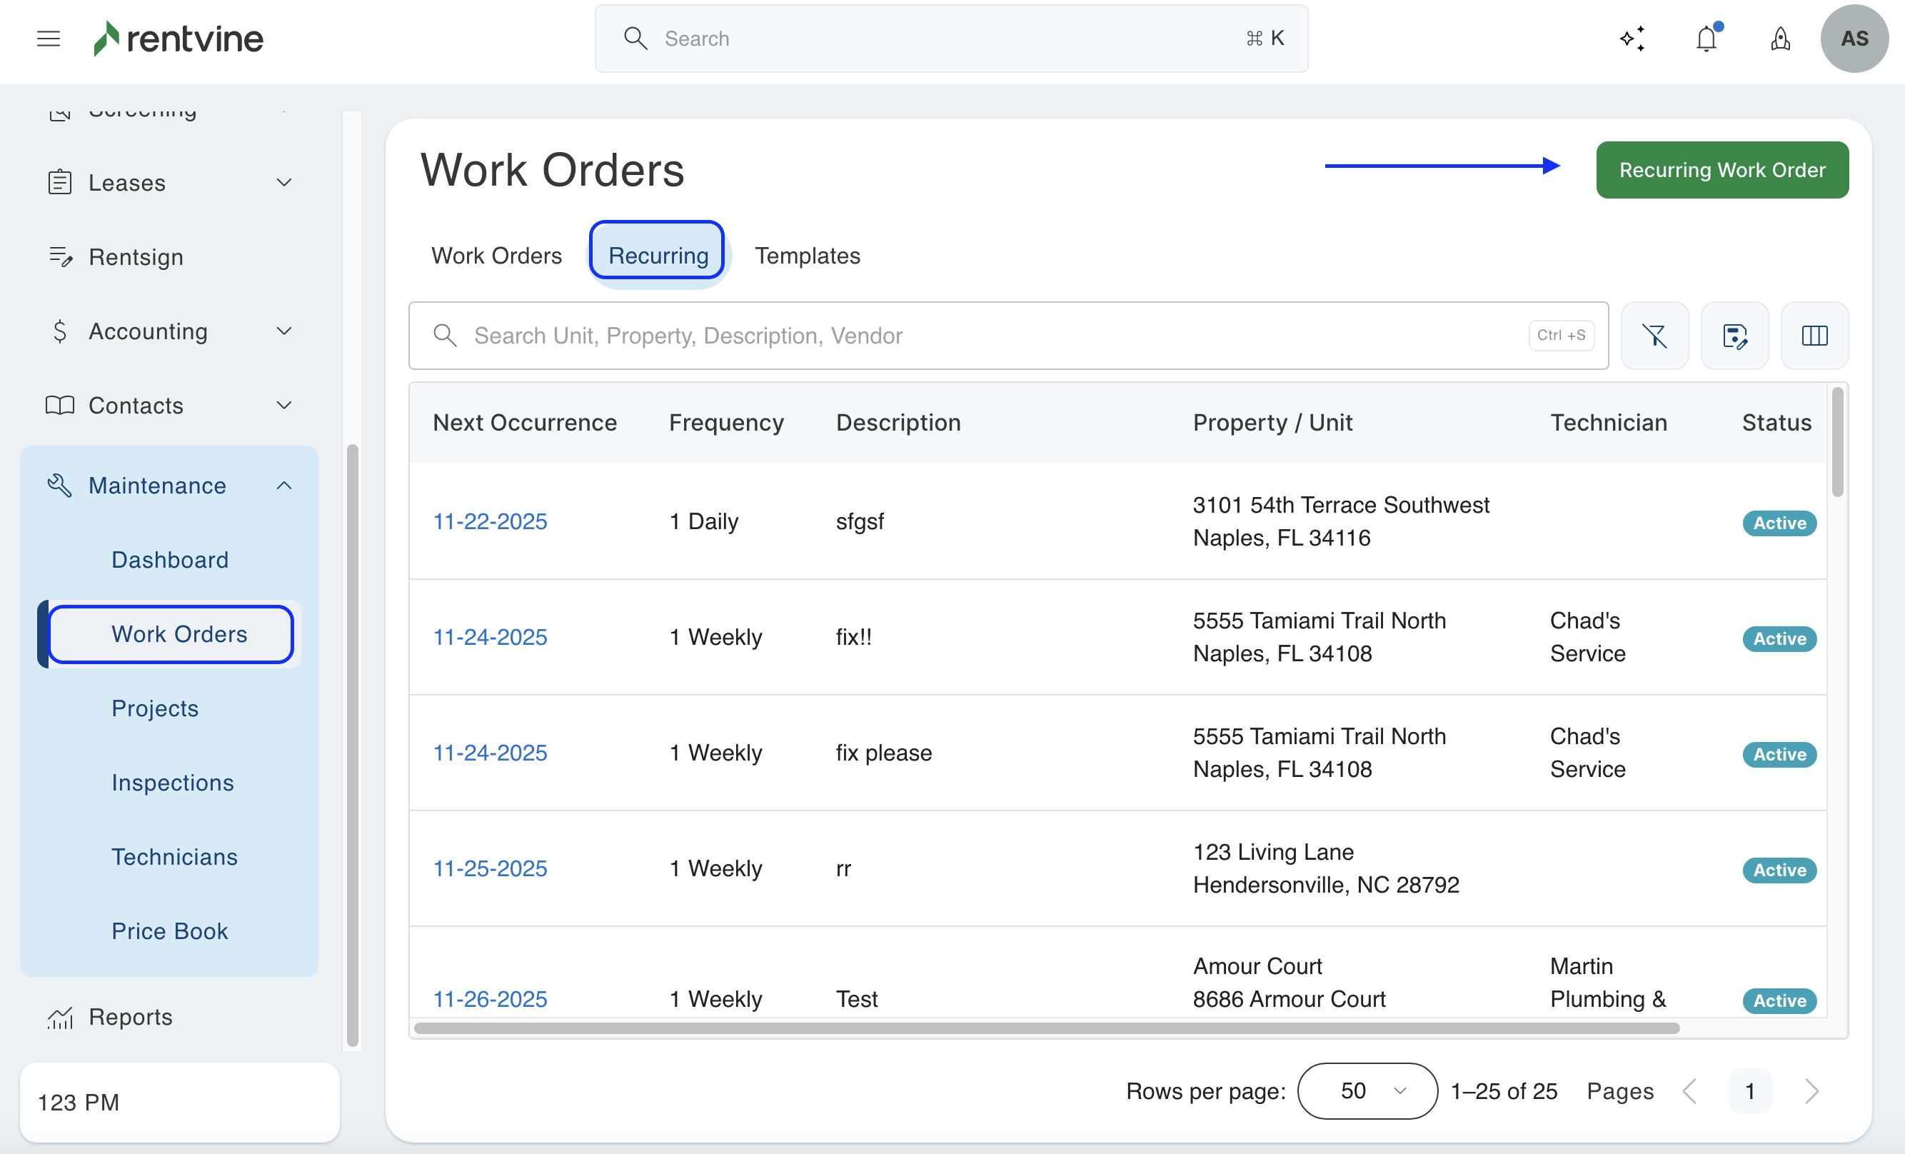Click the rentvine logo
The height and width of the screenshot is (1154, 1905).
pos(179,38)
